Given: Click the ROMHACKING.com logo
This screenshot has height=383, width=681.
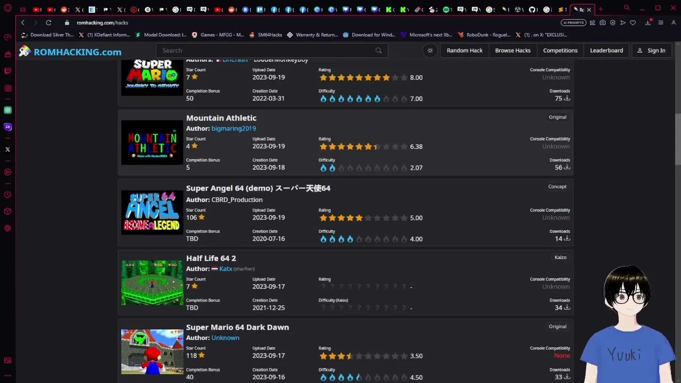Looking at the screenshot, I should click(70, 52).
